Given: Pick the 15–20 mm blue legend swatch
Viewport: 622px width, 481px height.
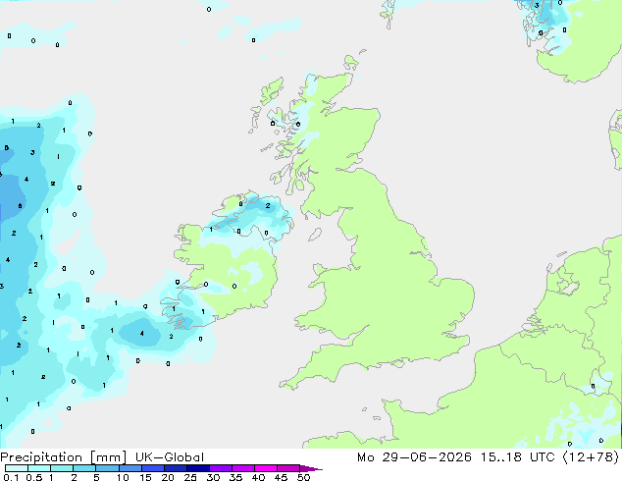Looking at the screenshot, I should click(x=153, y=468).
